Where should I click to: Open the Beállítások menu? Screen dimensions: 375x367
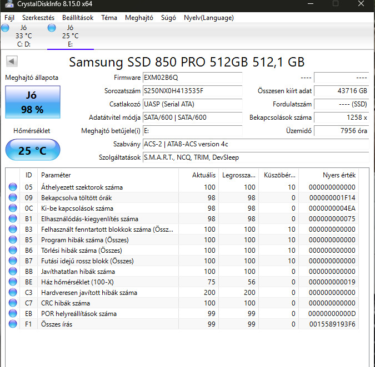(78, 18)
